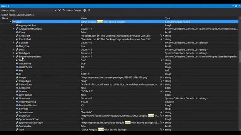Click the property icon of Ketogenic
241x135 pixels.
tap(17, 88)
